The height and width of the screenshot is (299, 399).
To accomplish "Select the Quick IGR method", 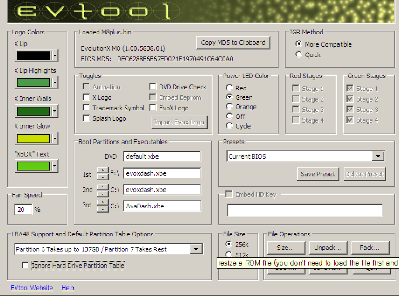I will [299, 54].
